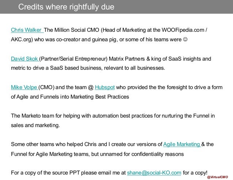Viewport: 233px width, 180px height.
Task: Select the 'Credits where rightfully due' title
Action: (x=66, y=7)
